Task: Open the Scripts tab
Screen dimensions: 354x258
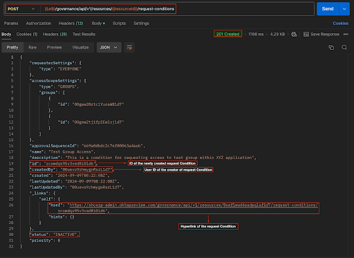Action: click(x=119, y=24)
